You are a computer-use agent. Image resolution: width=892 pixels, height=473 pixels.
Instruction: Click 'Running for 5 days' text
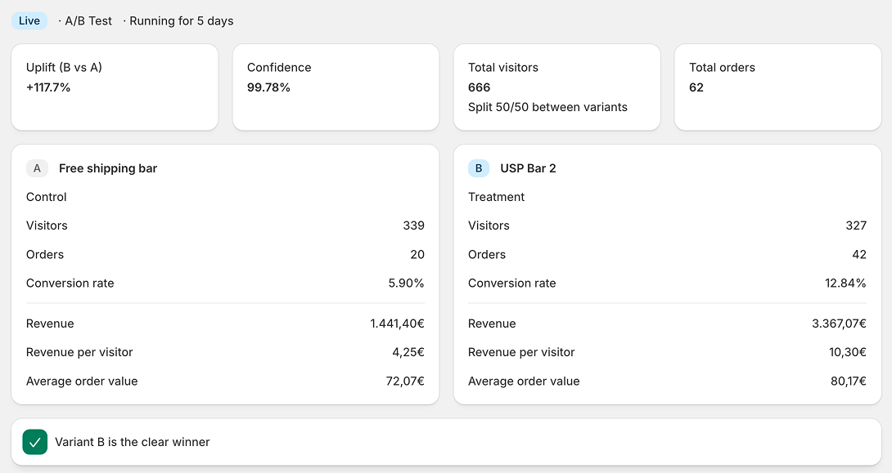[182, 21]
